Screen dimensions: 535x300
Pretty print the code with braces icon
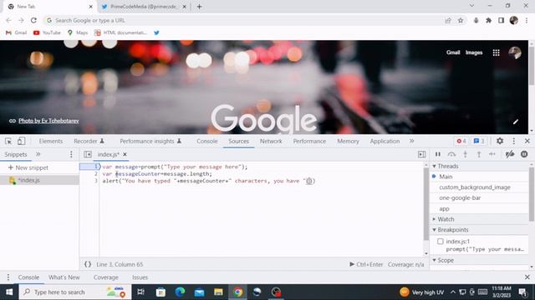[x=88, y=264]
